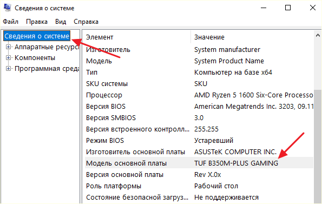Select Изготовитель основной платы row
Image resolution: width=322 pixels, height=204 pixels.
pyautogui.click(x=199, y=152)
